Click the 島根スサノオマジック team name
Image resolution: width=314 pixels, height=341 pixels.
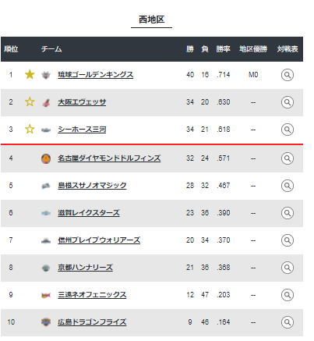coord(92,186)
